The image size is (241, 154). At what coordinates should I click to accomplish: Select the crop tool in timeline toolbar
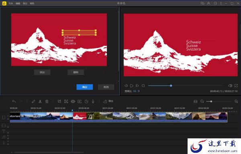pyautogui.click(x=59, y=101)
